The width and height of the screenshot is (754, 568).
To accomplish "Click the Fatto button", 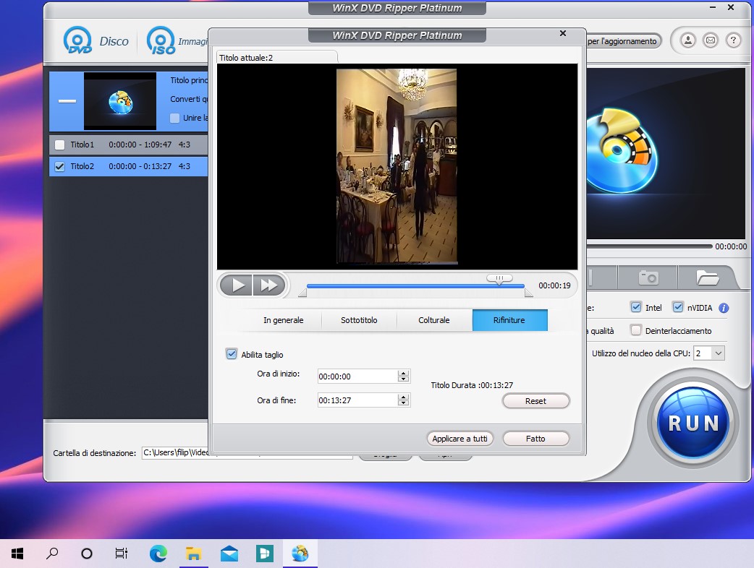I will pyautogui.click(x=535, y=439).
